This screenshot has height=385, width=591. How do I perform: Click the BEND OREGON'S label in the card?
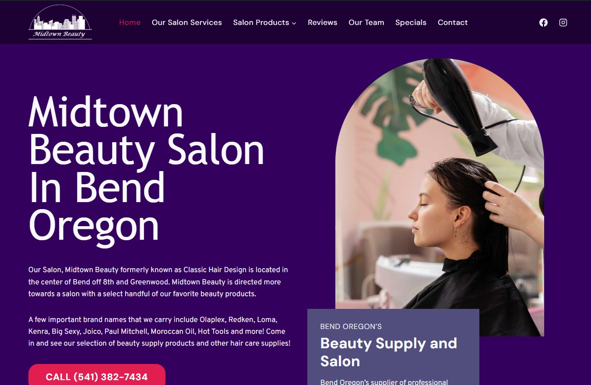(351, 326)
